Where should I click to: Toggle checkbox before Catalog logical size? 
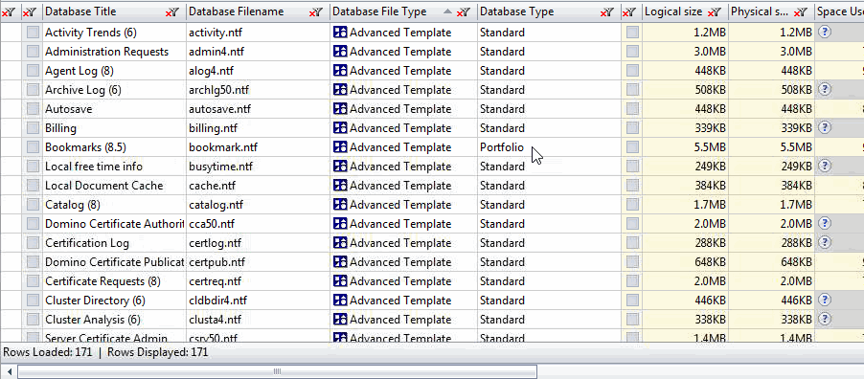pyautogui.click(x=632, y=205)
